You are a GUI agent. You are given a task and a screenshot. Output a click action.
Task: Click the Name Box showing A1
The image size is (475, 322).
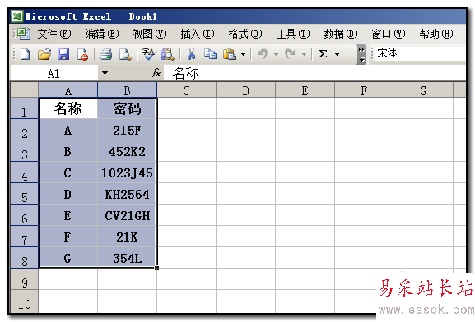click(54, 73)
